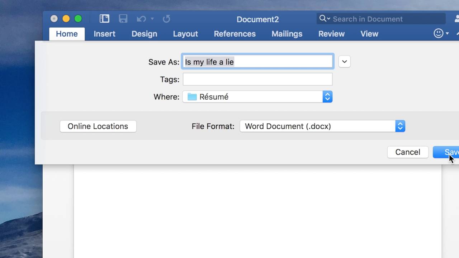Open the Design tab

coord(144,34)
